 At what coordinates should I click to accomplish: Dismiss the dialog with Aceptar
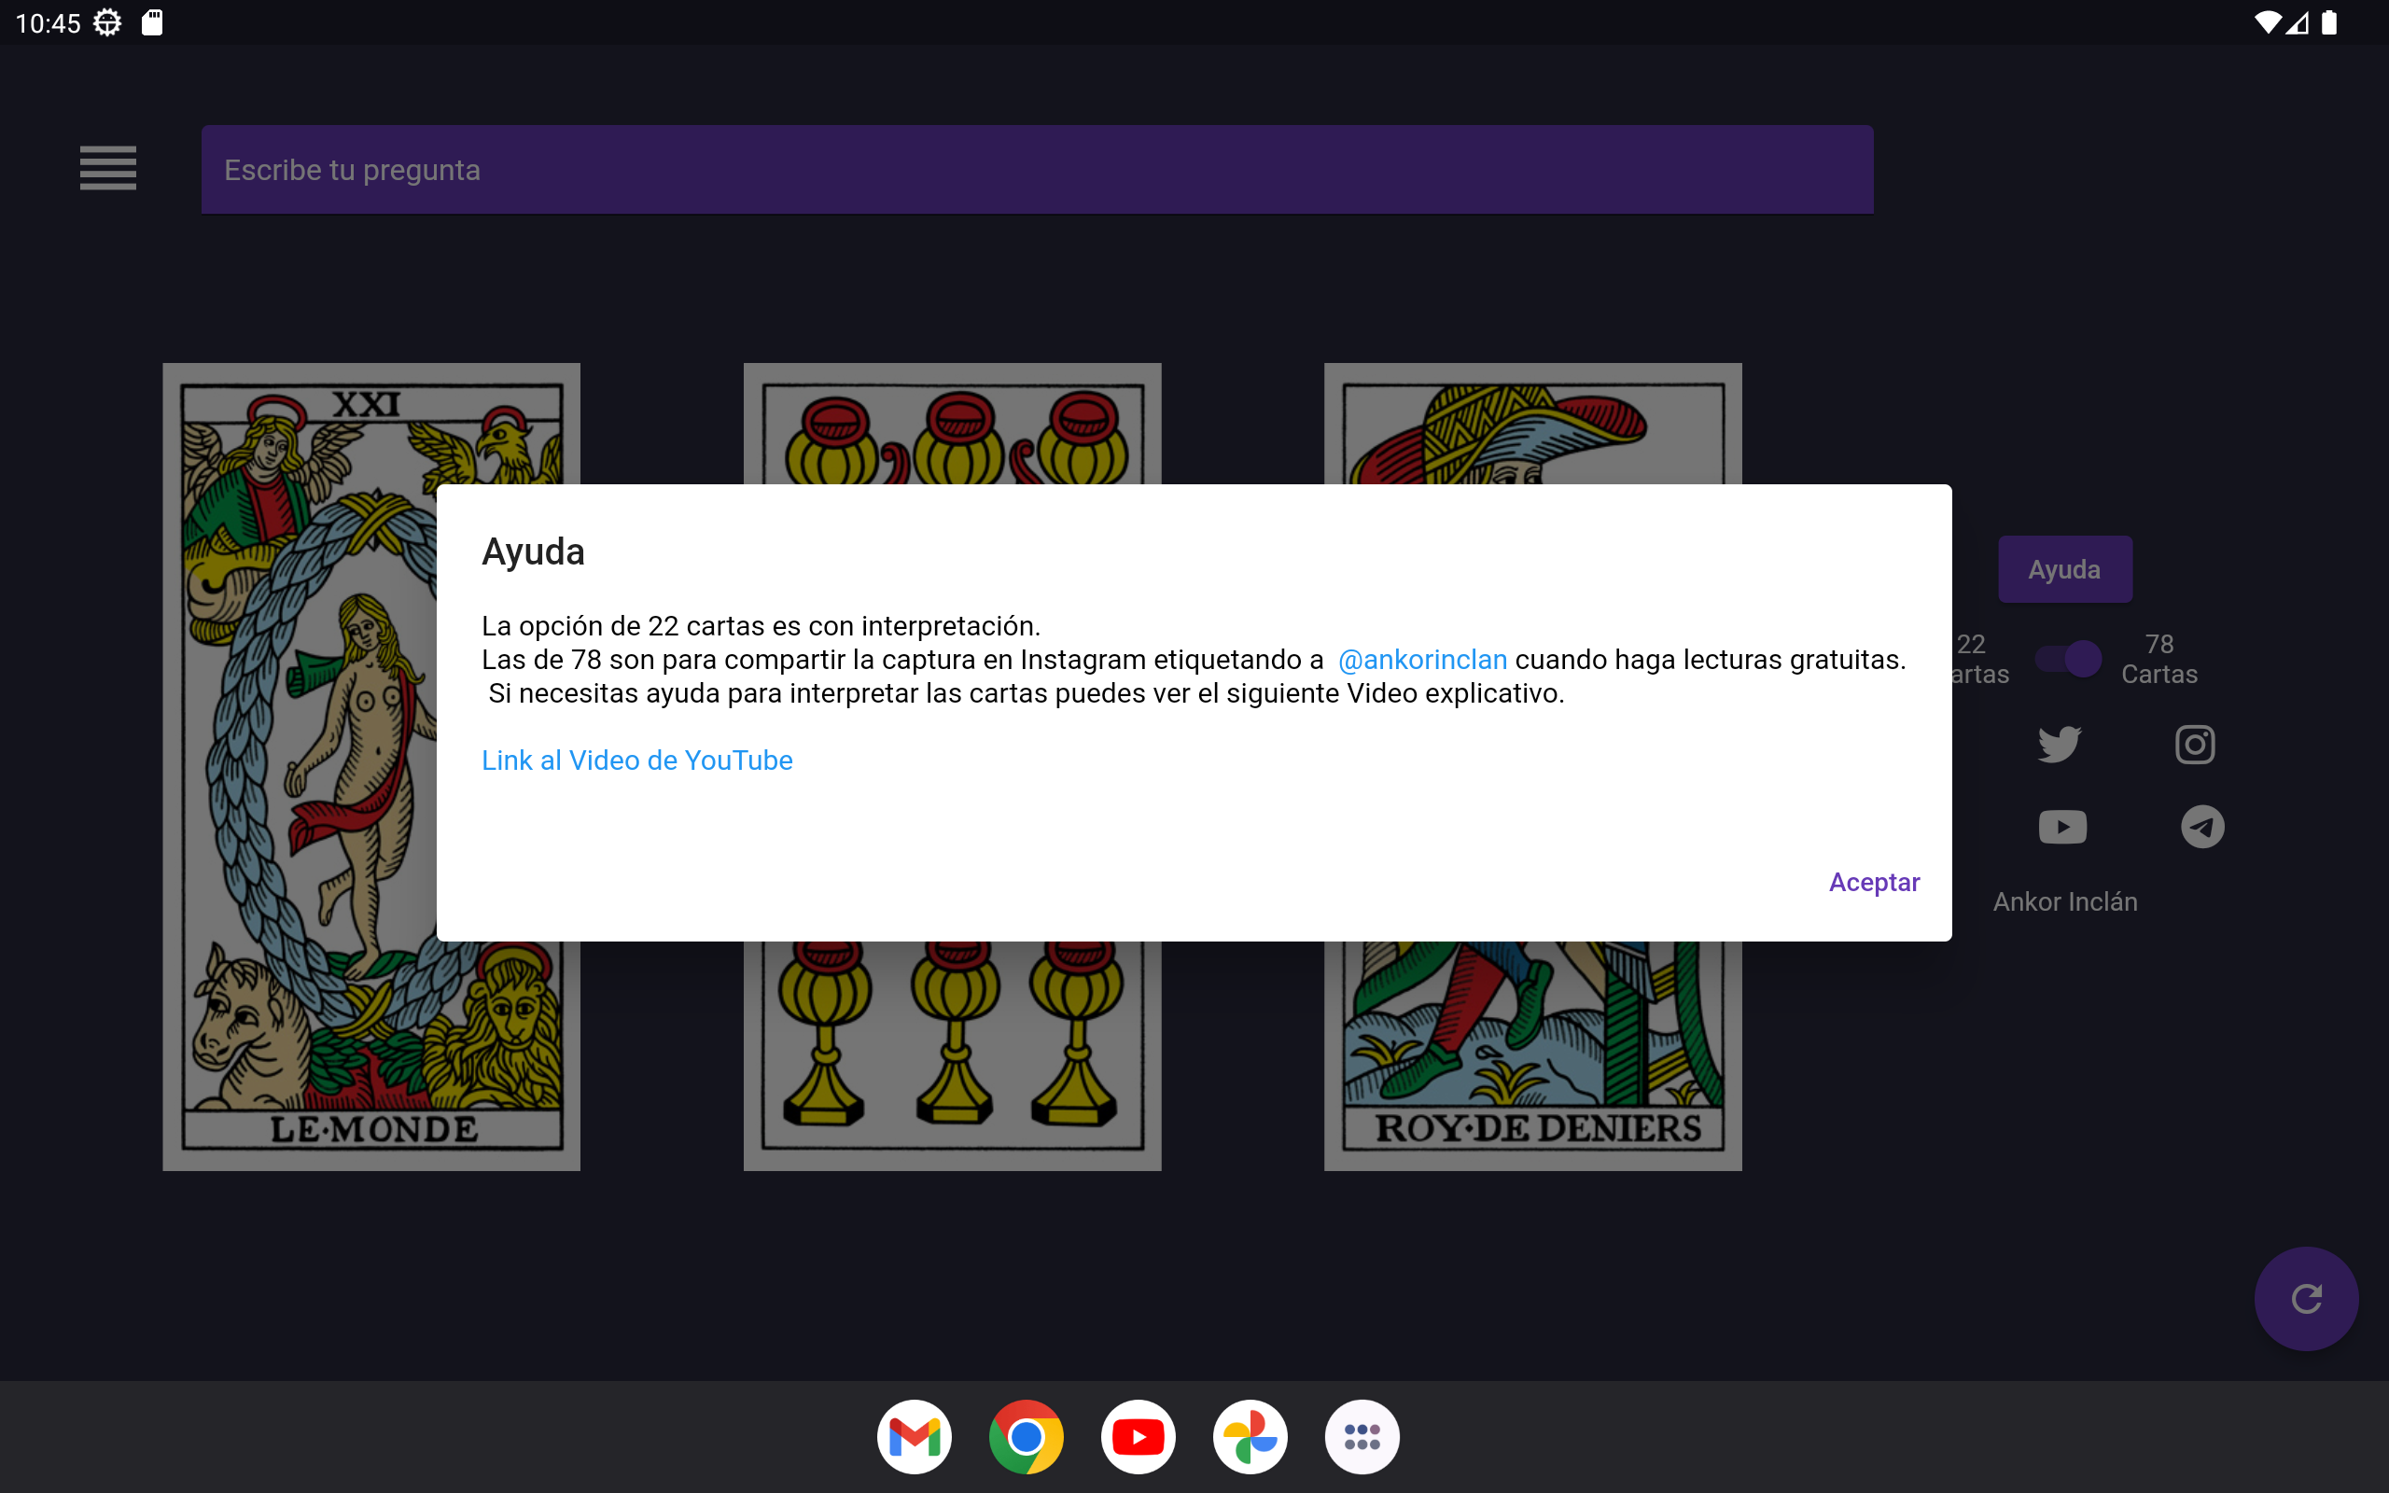pyautogui.click(x=1873, y=881)
